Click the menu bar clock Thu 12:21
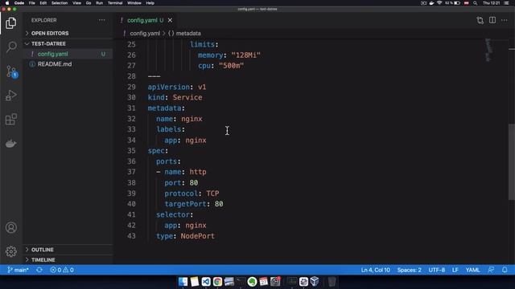Screen dimensions: 515x289 491,3
